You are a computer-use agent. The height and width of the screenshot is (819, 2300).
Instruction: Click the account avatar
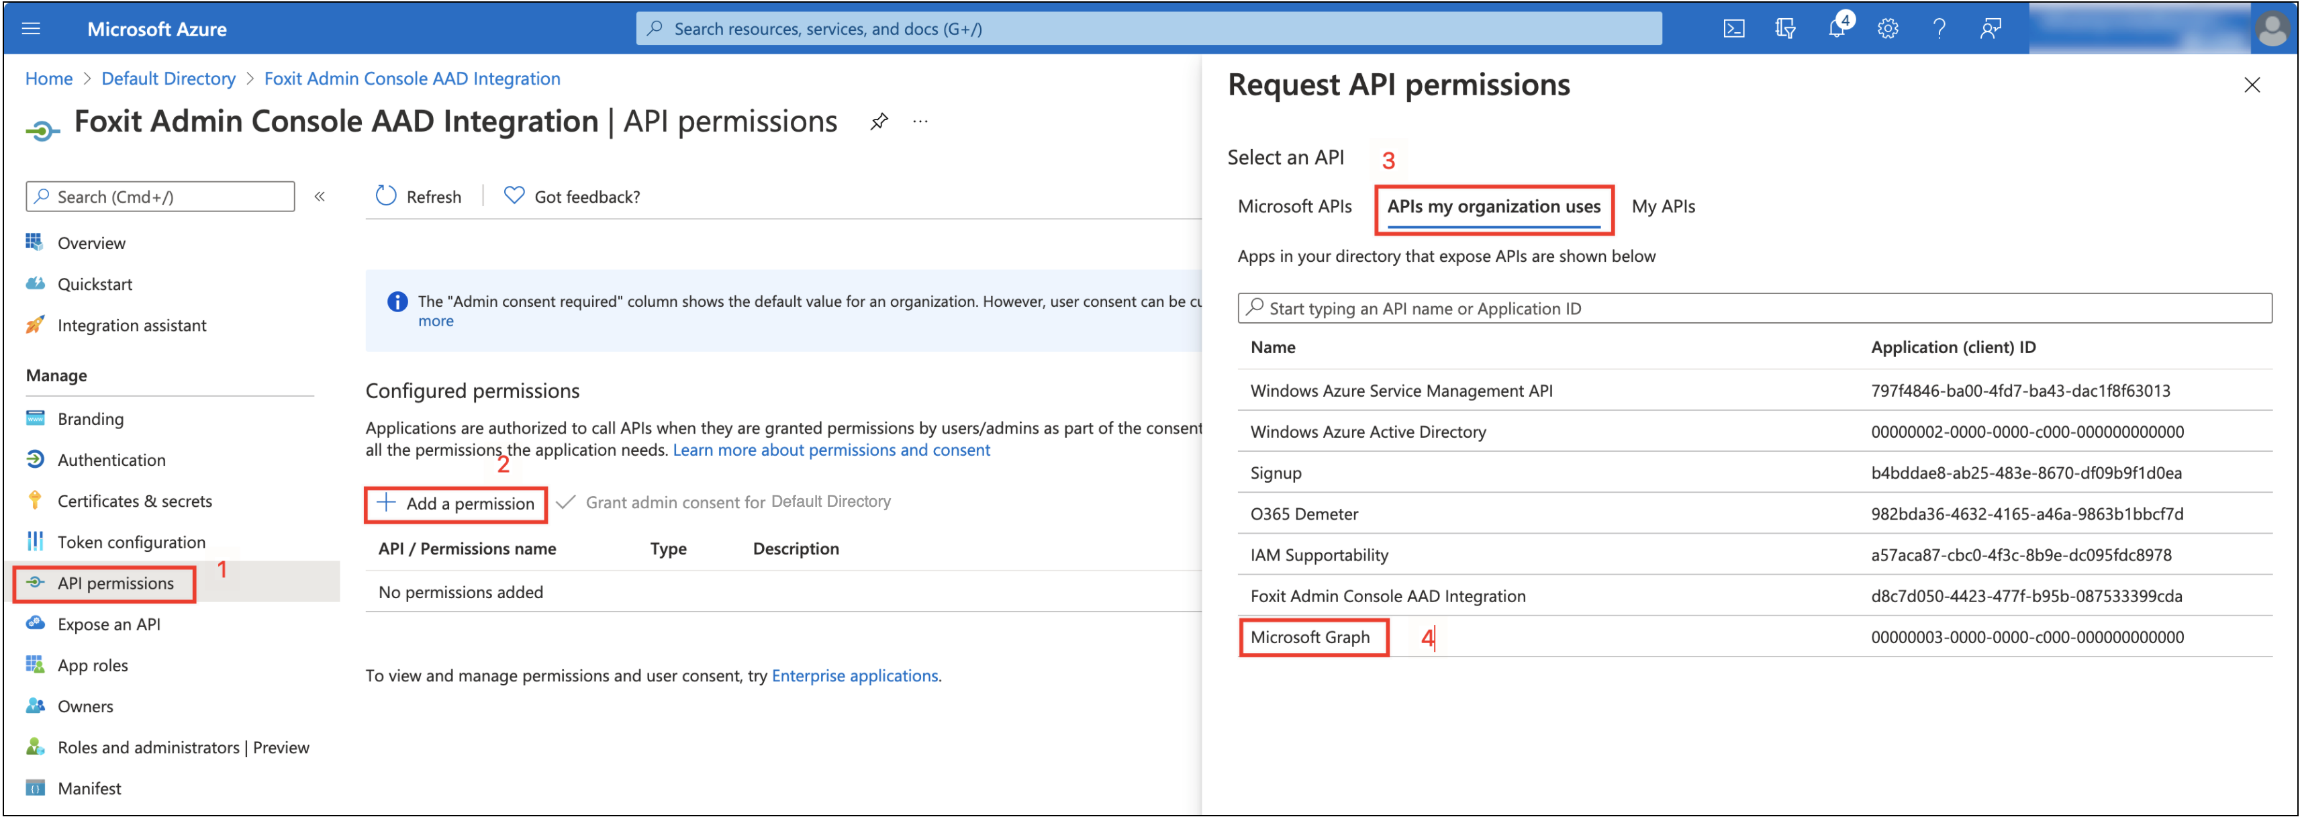pos(2274,28)
